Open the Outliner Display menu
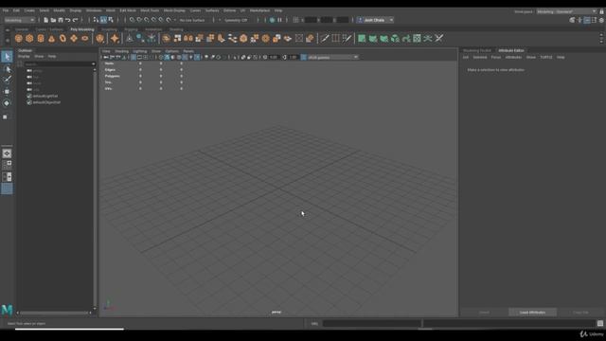This screenshot has height=341, width=606. pos(24,57)
